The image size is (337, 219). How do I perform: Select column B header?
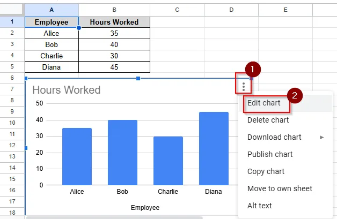(114, 10)
